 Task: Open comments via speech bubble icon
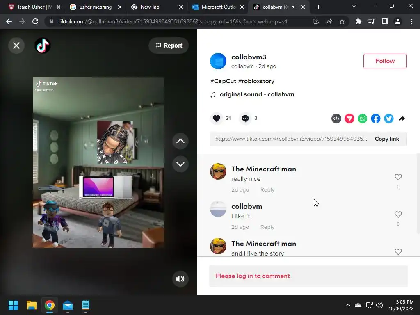point(245,118)
